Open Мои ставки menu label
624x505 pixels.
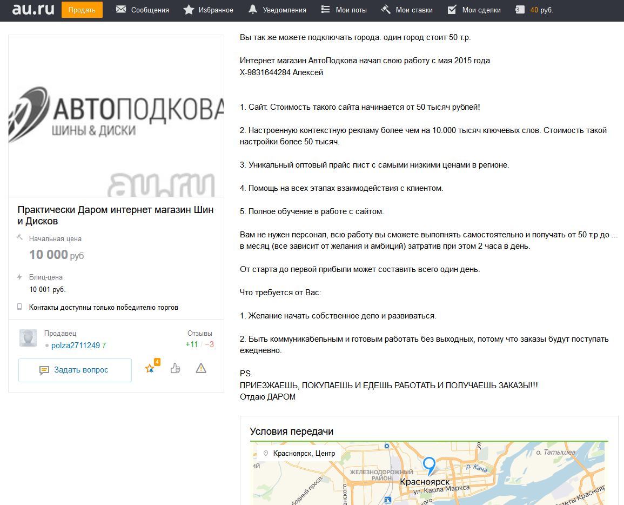pos(414,10)
